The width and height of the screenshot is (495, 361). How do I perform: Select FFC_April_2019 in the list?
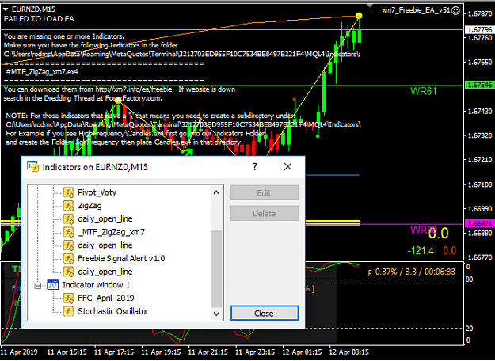(106, 298)
